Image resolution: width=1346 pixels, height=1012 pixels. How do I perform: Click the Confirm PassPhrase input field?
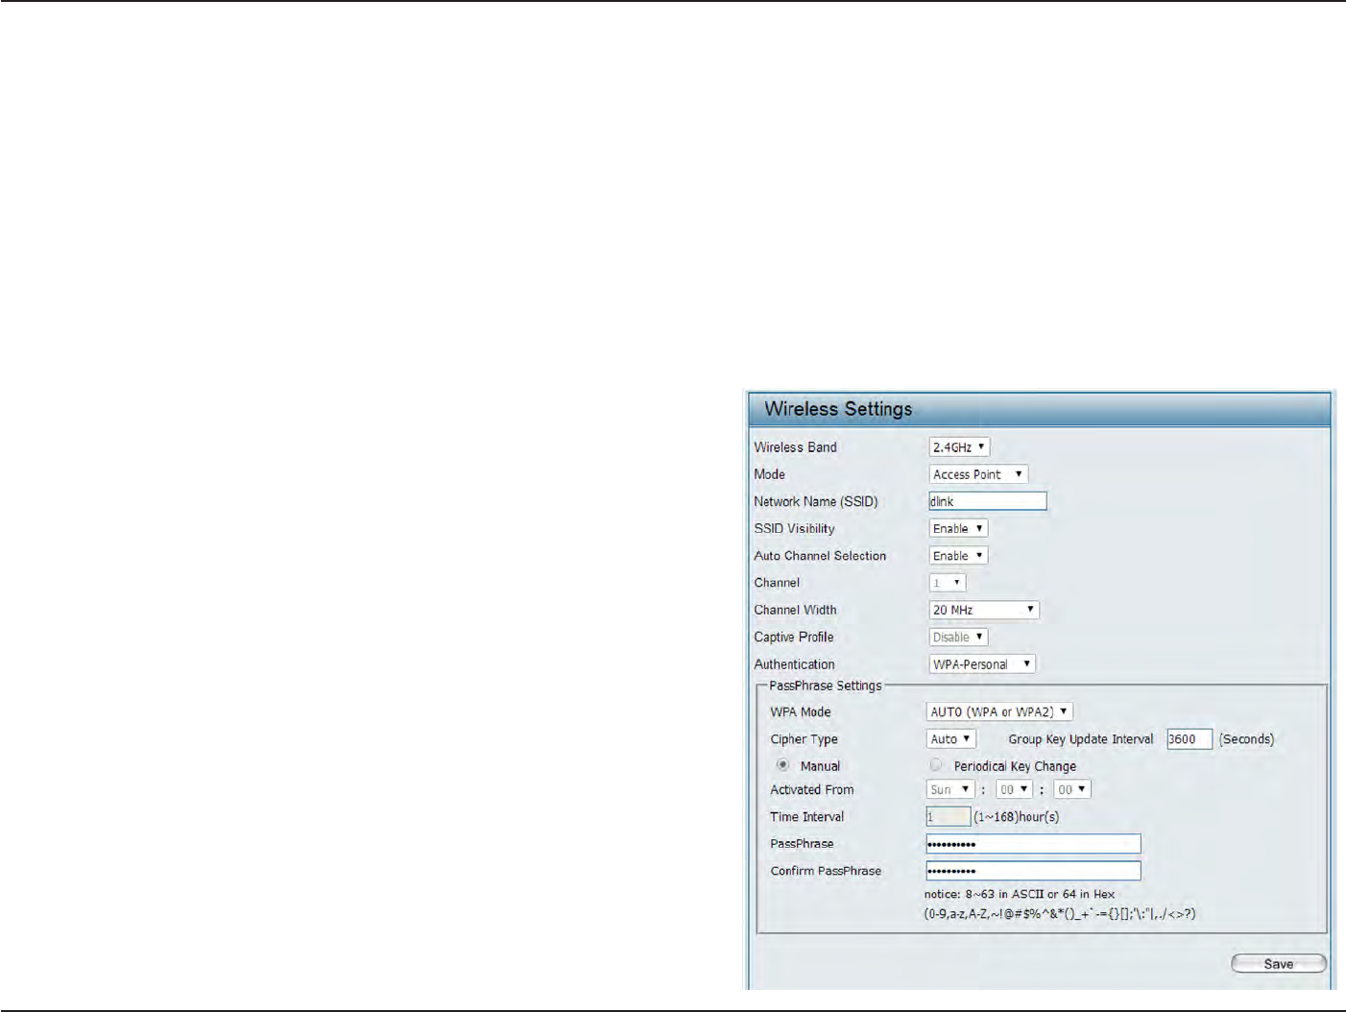[1033, 871]
